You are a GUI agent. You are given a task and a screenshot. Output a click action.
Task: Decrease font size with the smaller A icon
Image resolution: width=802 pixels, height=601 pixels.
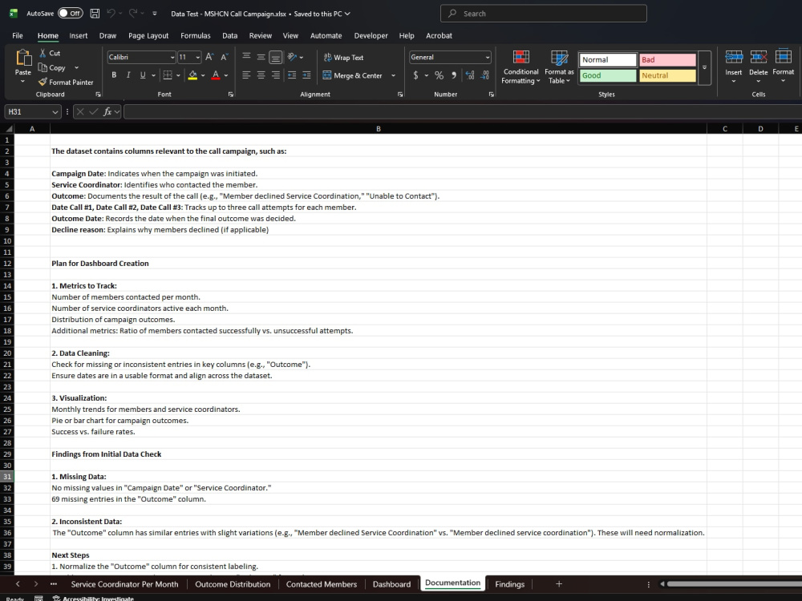pyautogui.click(x=224, y=57)
